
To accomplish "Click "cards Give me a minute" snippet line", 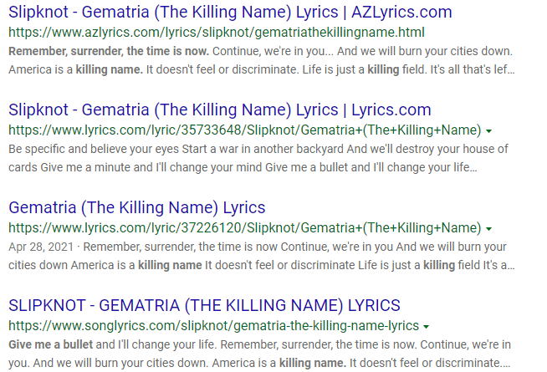I will click(x=243, y=166).
